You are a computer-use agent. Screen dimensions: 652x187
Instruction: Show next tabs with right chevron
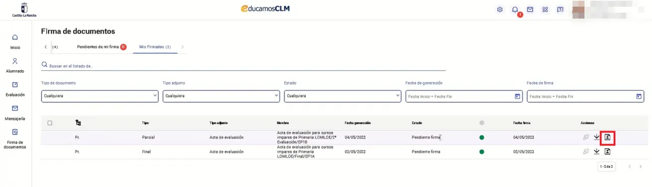(x=183, y=47)
